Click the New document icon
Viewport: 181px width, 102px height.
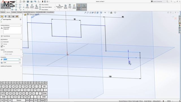(20, 1)
